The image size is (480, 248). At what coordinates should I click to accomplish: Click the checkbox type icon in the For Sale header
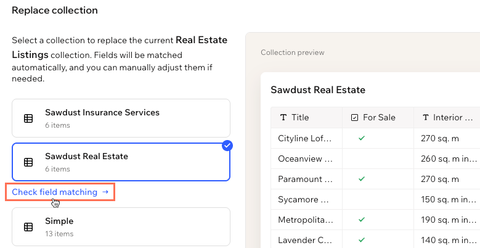click(354, 117)
